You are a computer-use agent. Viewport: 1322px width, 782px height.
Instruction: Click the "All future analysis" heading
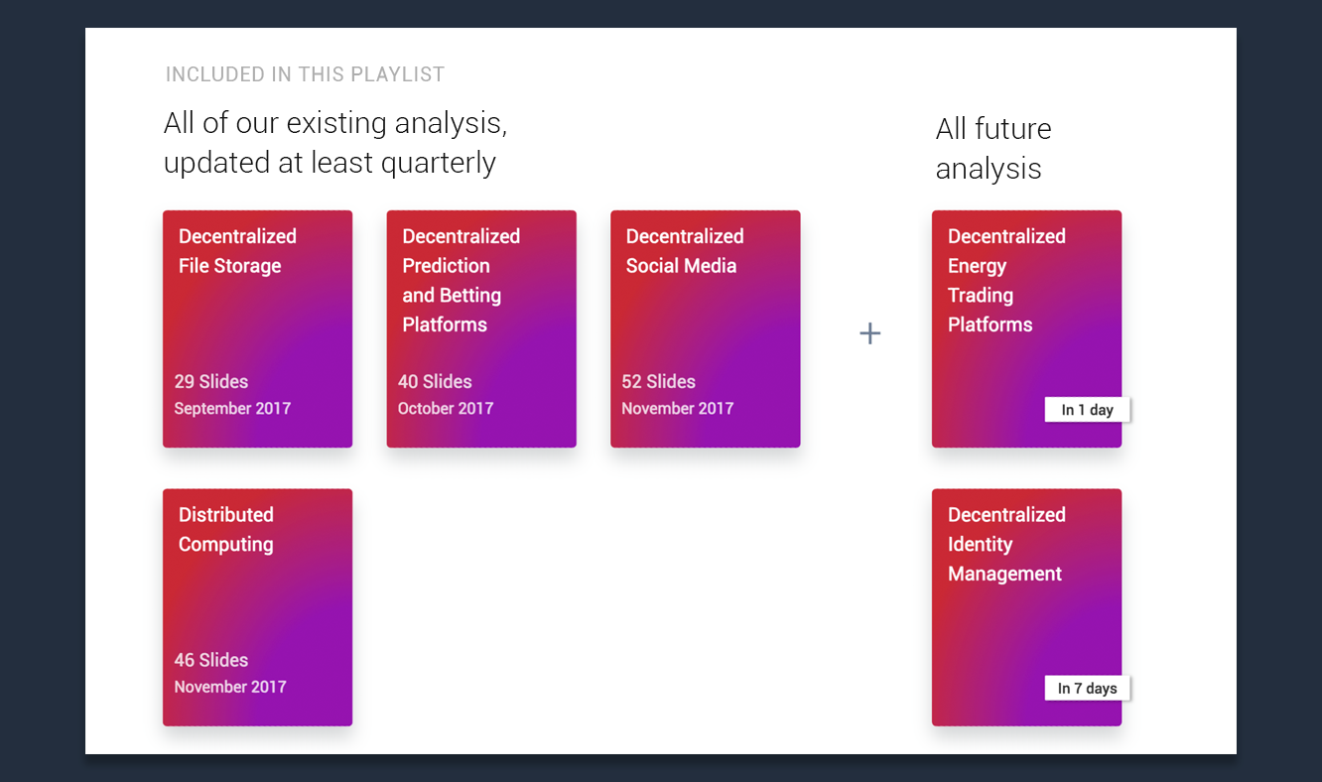[992, 149]
